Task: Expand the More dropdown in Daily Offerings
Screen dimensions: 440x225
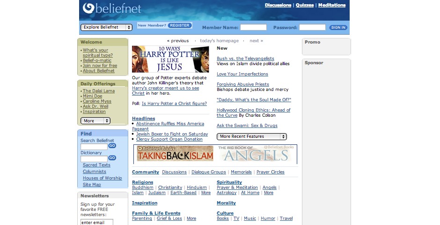Action: click(95, 121)
